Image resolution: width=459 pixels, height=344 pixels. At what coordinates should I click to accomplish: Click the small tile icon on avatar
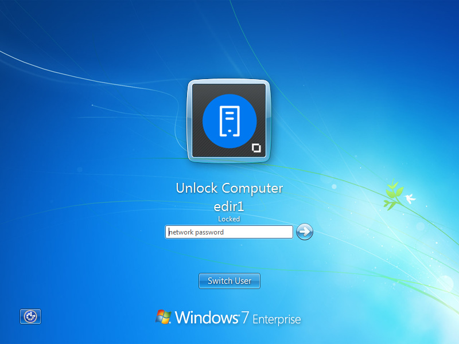tap(256, 148)
